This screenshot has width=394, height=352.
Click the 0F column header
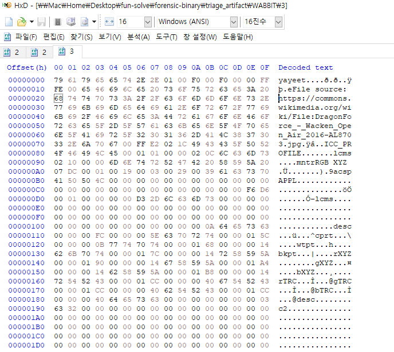[x=265, y=67]
